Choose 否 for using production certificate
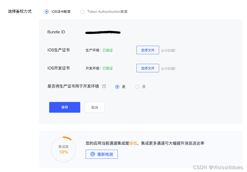The width and height of the screenshot is (247, 172). coord(137,87)
